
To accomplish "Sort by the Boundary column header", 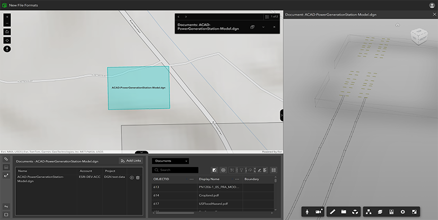I will [x=252, y=179].
